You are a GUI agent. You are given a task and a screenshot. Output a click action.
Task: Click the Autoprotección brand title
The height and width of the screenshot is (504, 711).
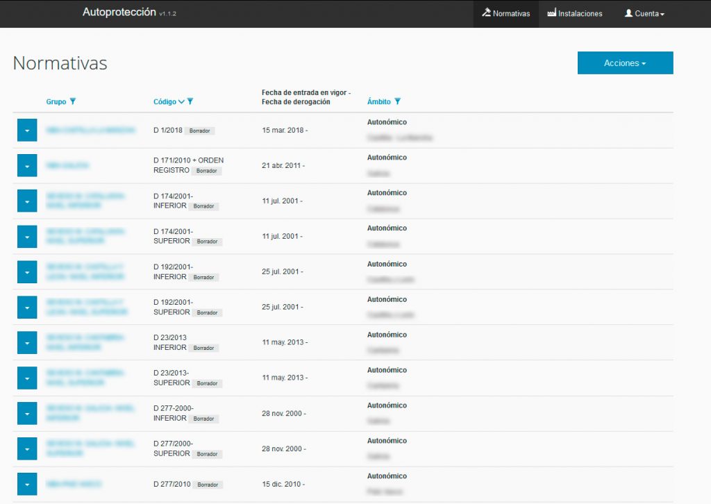click(119, 12)
